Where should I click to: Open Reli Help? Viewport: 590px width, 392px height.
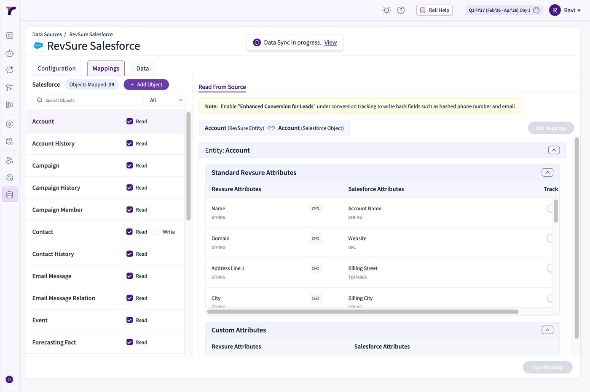[x=434, y=10]
